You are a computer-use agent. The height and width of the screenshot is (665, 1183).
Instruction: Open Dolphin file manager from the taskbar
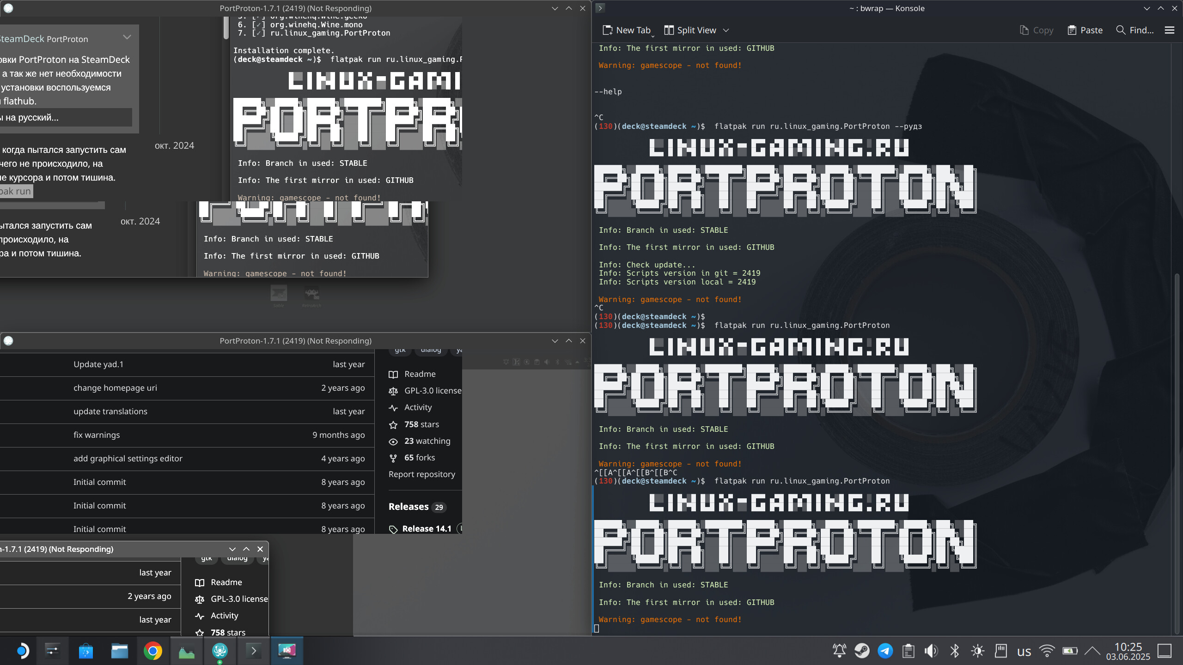[120, 651]
